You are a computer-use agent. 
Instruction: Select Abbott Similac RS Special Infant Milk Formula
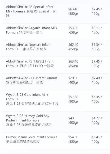point(31,11)
